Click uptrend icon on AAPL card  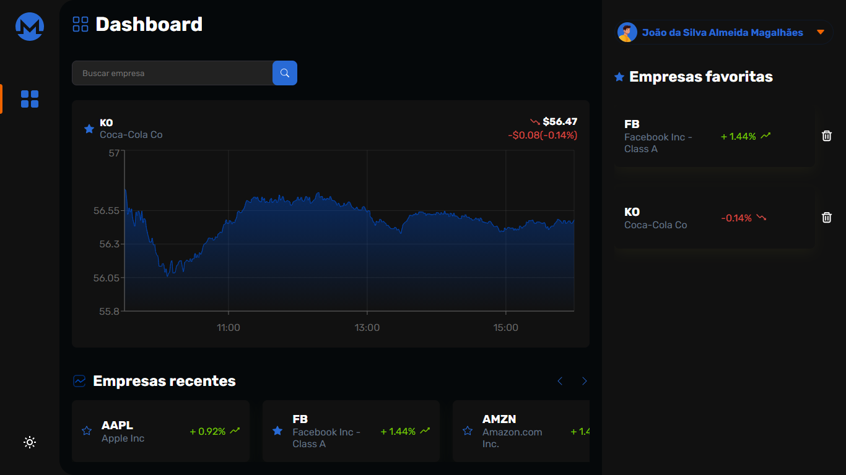pos(235,431)
